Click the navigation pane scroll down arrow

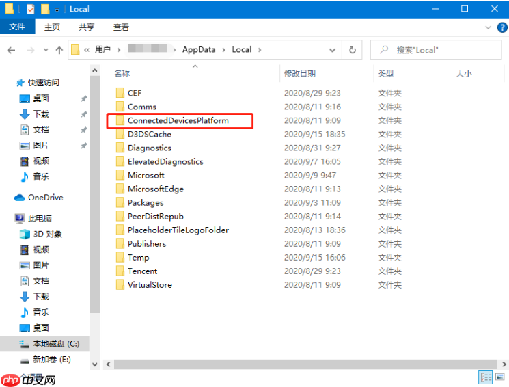coord(95,364)
